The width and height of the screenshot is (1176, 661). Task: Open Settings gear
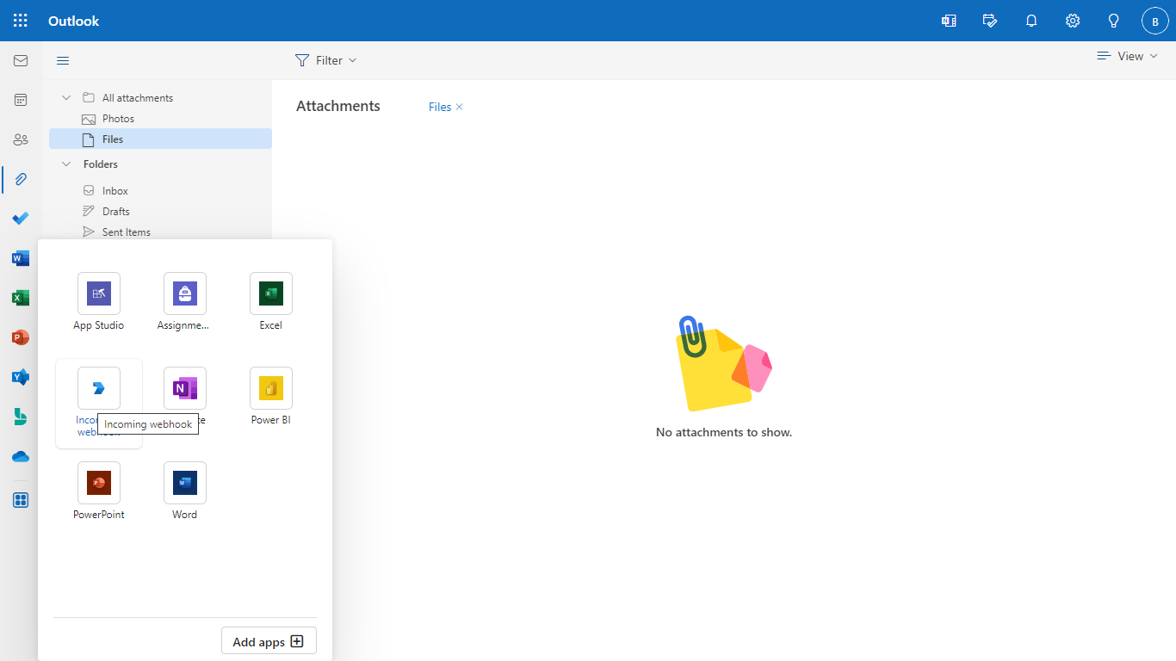[x=1073, y=21]
